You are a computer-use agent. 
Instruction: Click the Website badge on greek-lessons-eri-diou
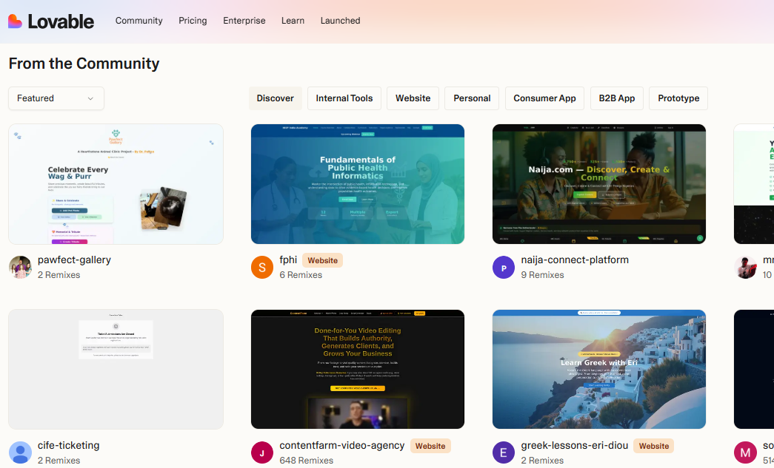coord(654,446)
